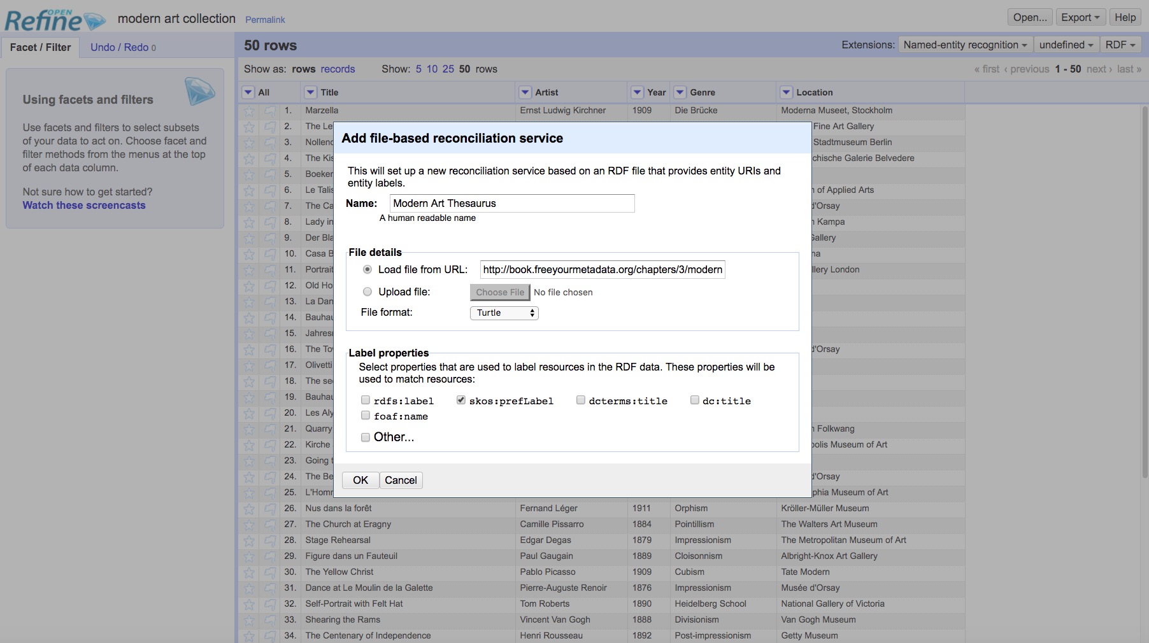Select the Facet / Filter tab
Viewport: 1149px width, 643px height.
tap(40, 47)
